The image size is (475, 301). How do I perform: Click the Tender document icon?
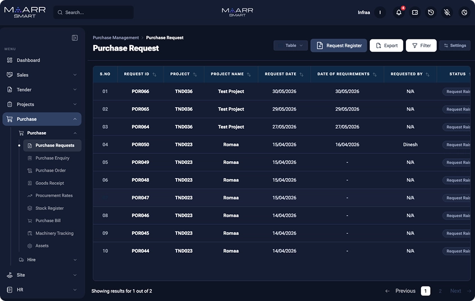(10, 89)
